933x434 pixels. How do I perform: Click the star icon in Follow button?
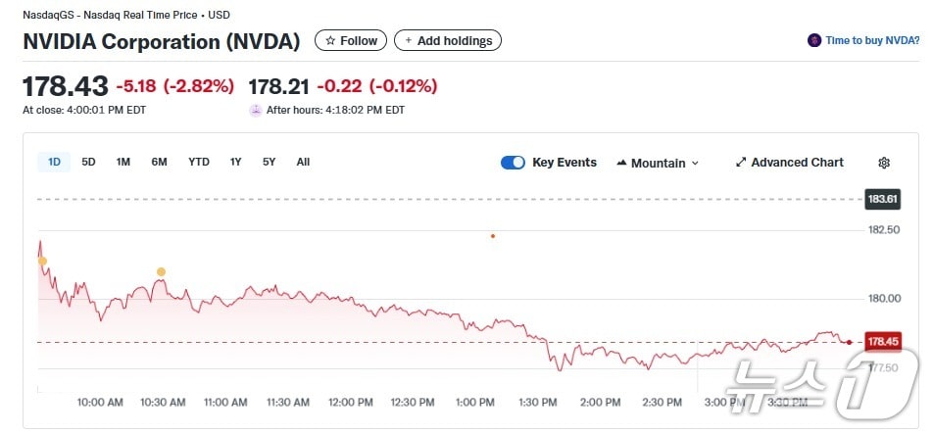click(x=330, y=41)
